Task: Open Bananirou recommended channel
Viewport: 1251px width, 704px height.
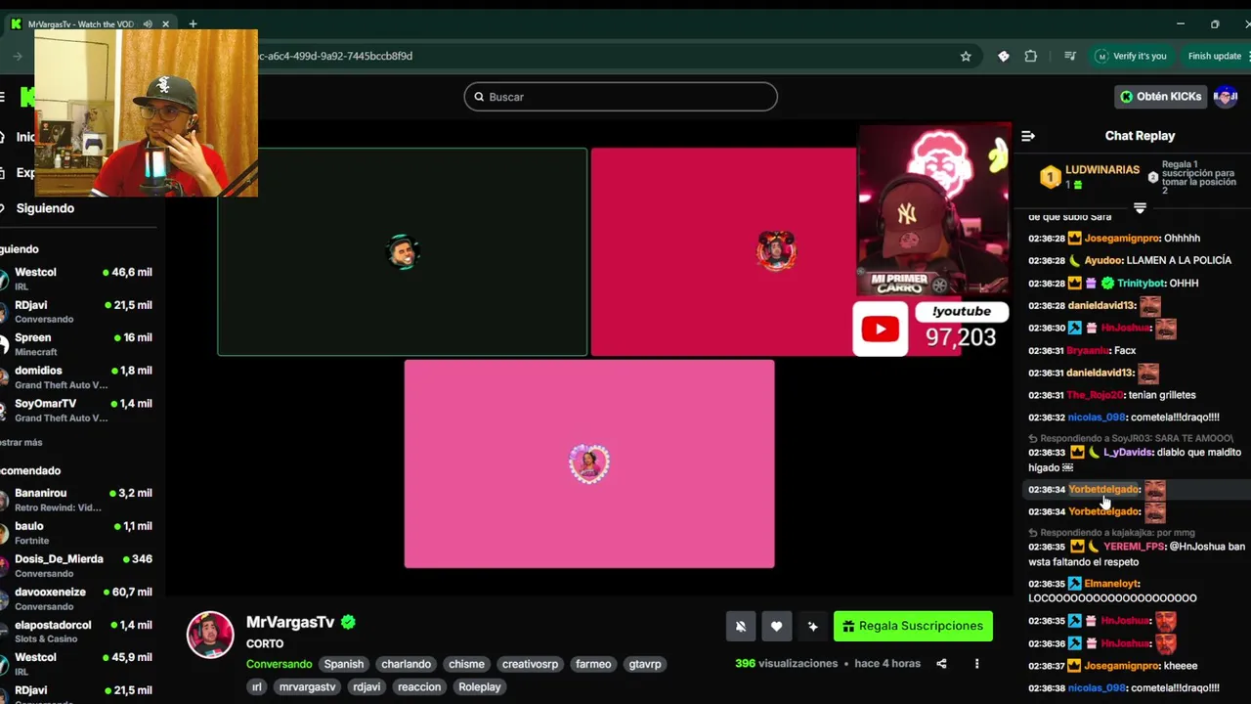Action: click(78, 500)
